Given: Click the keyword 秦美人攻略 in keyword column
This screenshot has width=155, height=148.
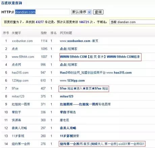Looking at the screenshot, I should click(19, 128).
